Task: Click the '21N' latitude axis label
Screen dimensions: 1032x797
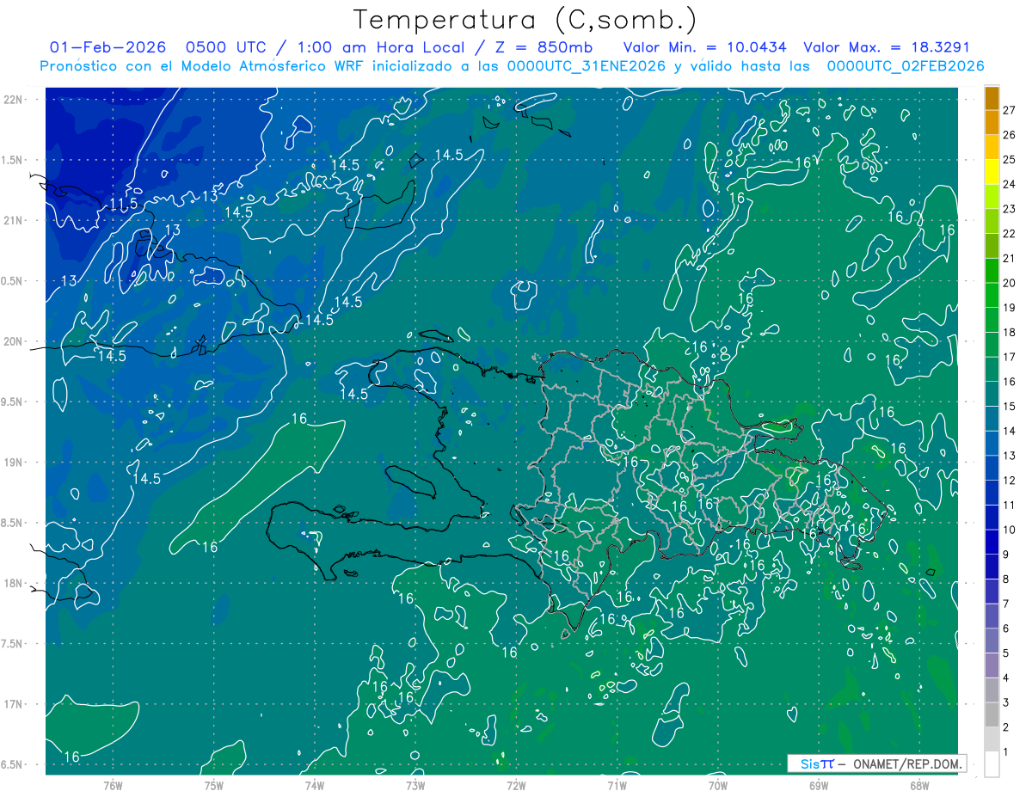Action: click(13, 221)
